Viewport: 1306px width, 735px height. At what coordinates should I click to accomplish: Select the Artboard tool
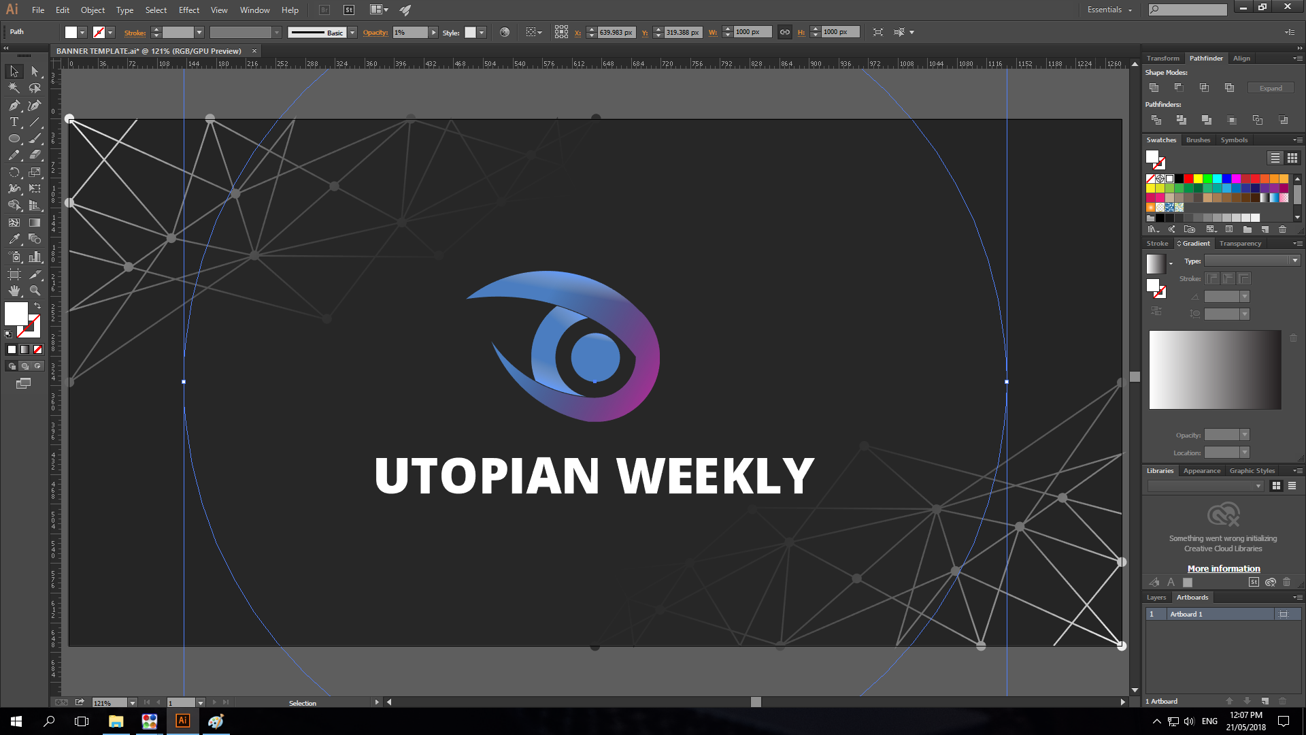14,274
